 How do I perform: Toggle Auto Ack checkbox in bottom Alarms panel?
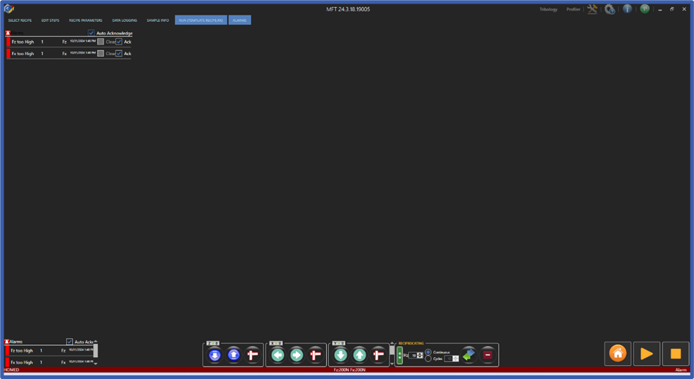(70, 342)
